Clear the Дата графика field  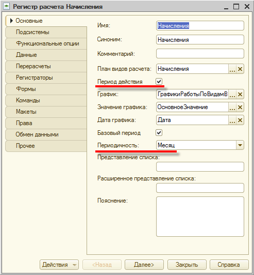click(x=240, y=120)
